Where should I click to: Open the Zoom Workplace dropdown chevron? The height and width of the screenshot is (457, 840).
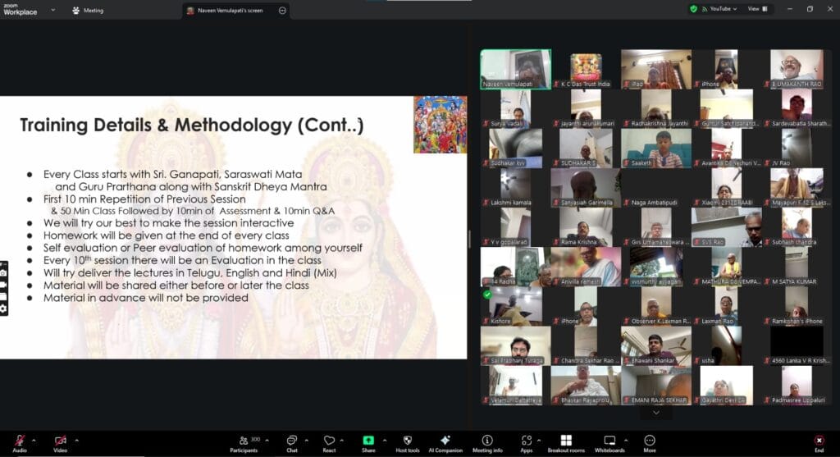(x=52, y=10)
